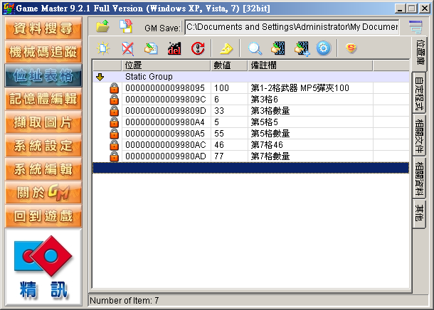Open the 資料搜尋 data search section

(x=43, y=28)
